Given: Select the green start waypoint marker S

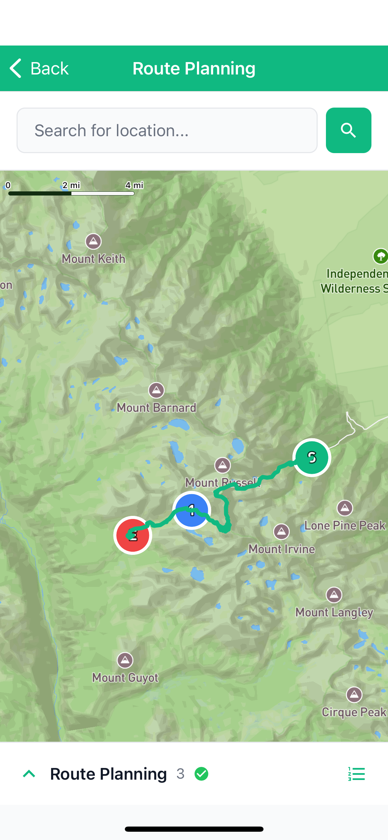Looking at the screenshot, I should [x=312, y=457].
